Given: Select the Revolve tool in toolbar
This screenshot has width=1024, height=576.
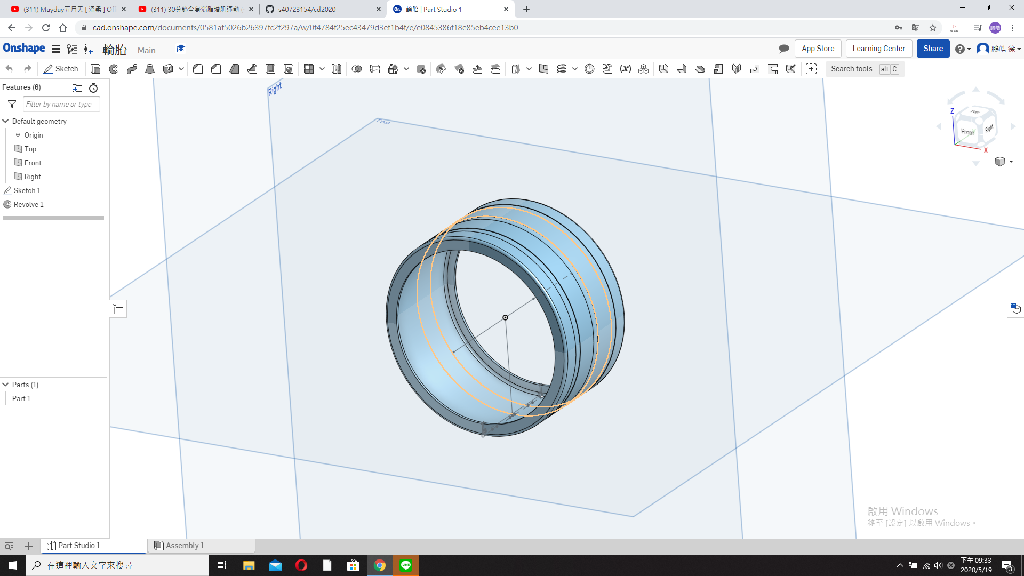Looking at the screenshot, I should (114, 69).
